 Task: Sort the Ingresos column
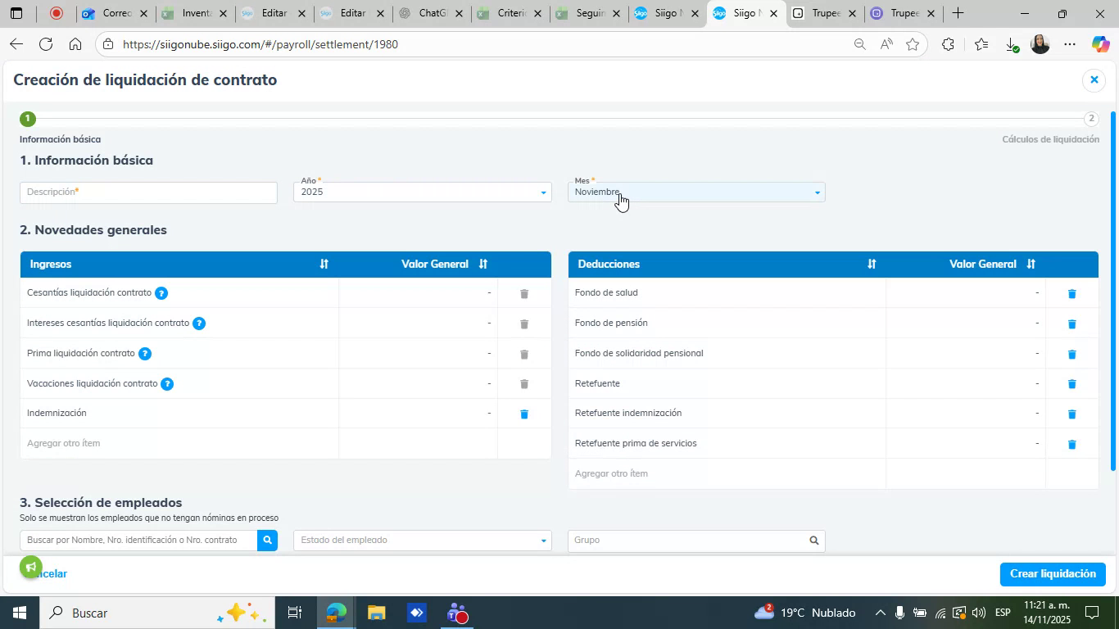pyautogui.click(x=324, y=264)
